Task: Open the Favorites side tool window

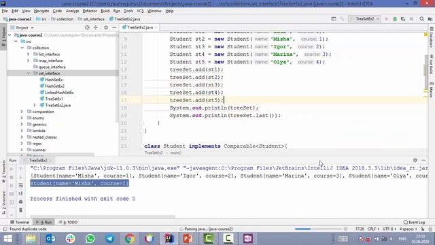Action: coord(3,171)
